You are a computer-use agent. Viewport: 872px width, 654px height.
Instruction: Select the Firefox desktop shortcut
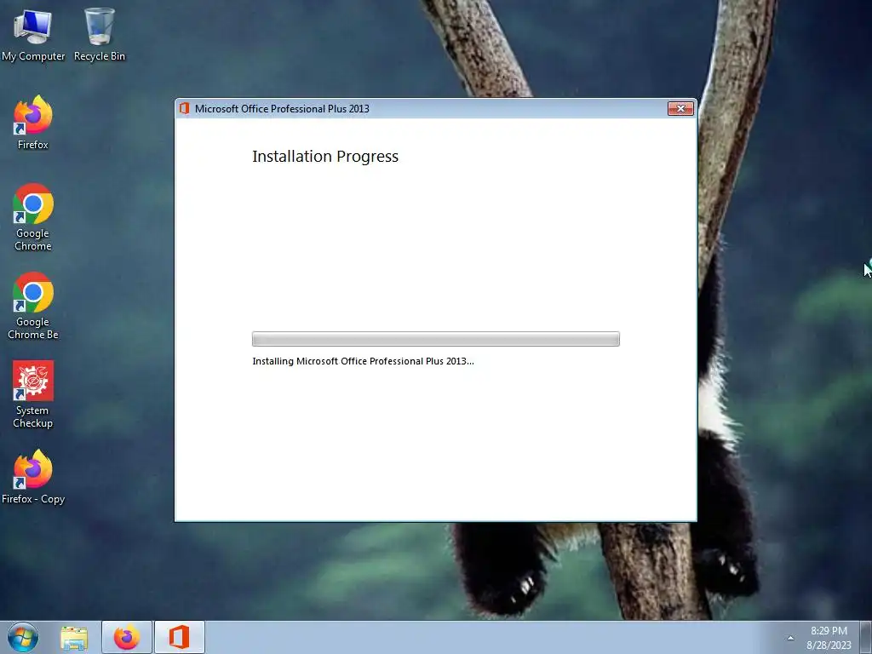33,123
